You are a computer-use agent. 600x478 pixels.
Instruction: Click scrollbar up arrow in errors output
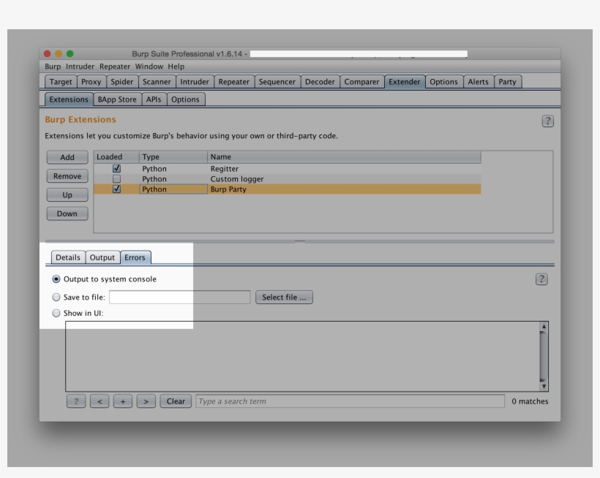pos(544,326)
